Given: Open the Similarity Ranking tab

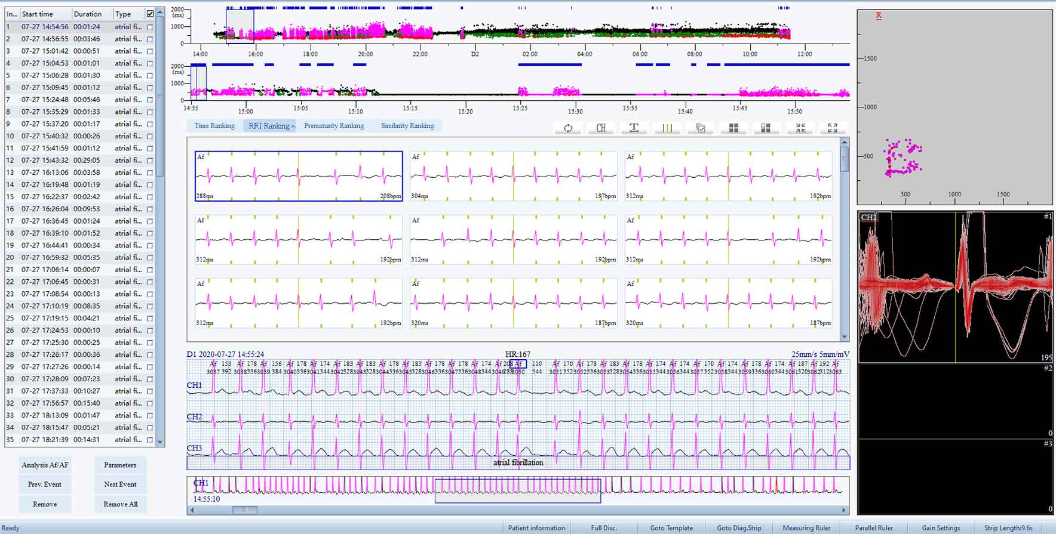Looking at the screenshot, I should tap(407, 126).
